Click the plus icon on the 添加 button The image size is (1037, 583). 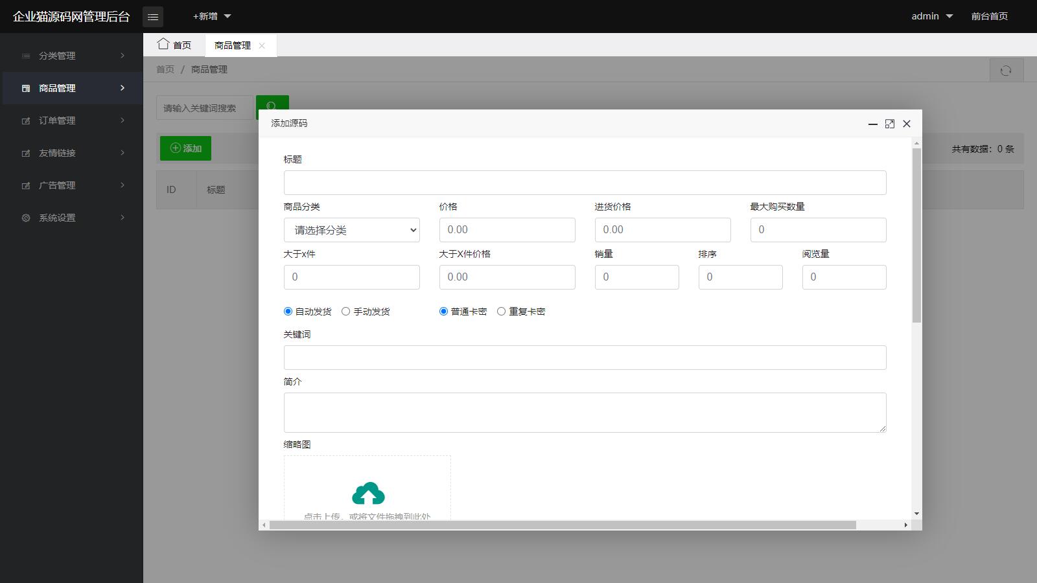coord(174,148)
